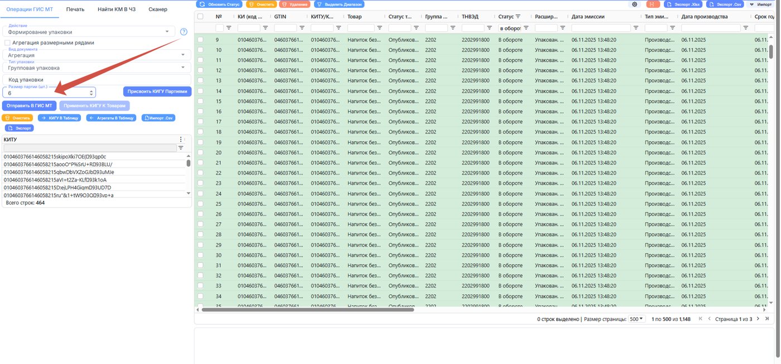781x364 pixels.
Task: Click the КИТУ list filter icon
Action: pyautogui.click(x=181, y=148)
